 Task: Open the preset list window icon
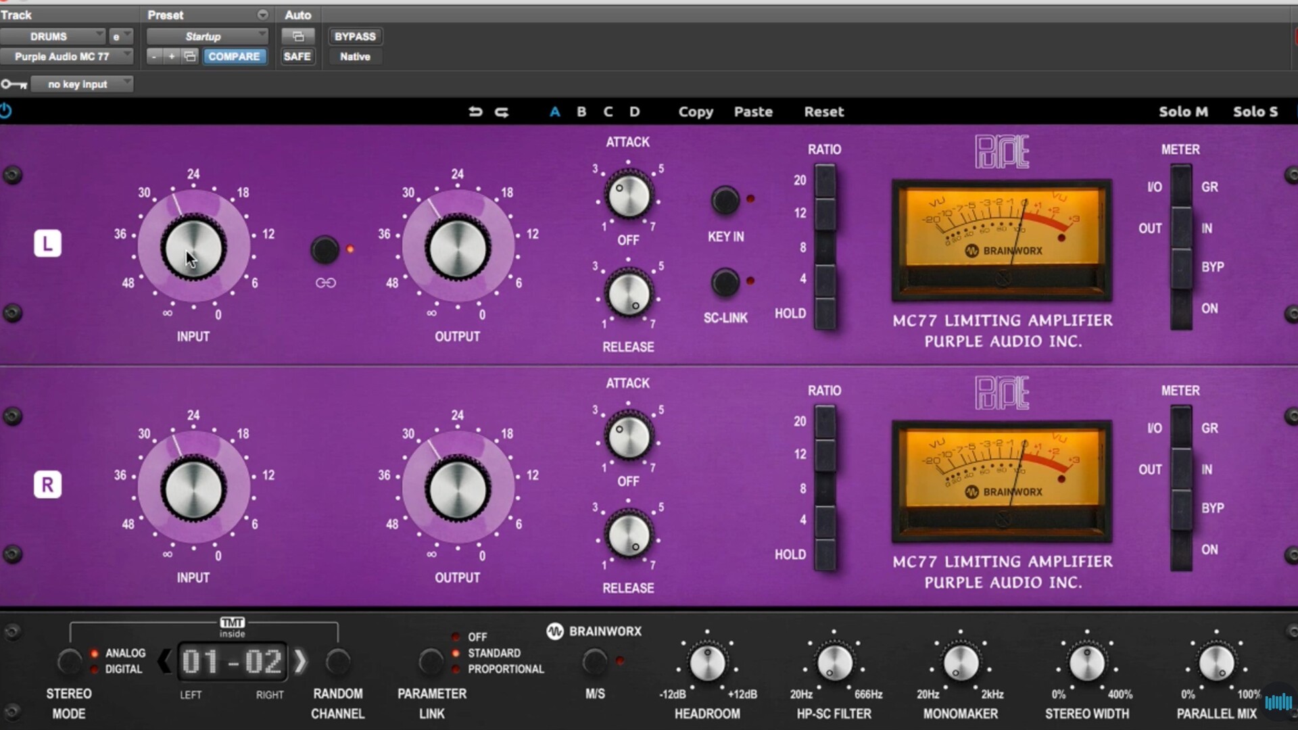(190, 57)
